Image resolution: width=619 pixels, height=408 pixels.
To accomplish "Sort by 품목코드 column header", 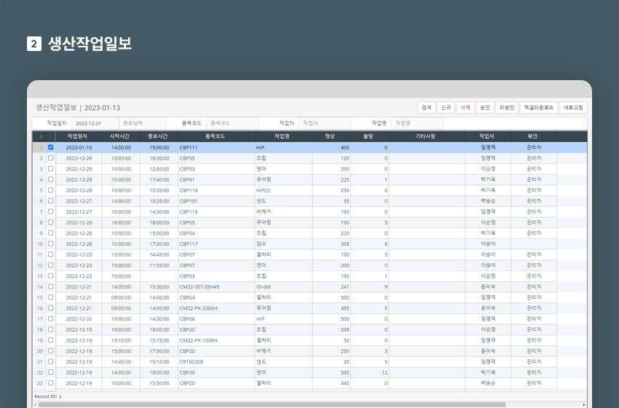I will (x=216, y=136).
